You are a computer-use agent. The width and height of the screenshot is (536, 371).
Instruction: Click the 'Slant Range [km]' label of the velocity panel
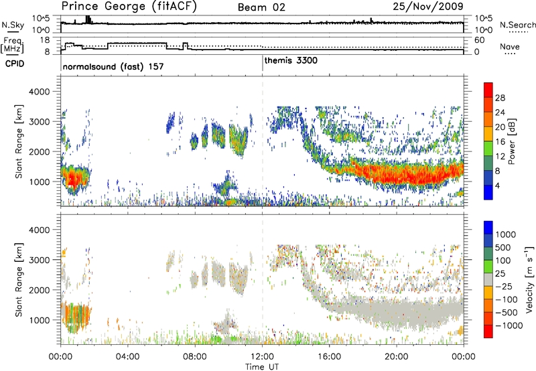(x=19, y=280)
